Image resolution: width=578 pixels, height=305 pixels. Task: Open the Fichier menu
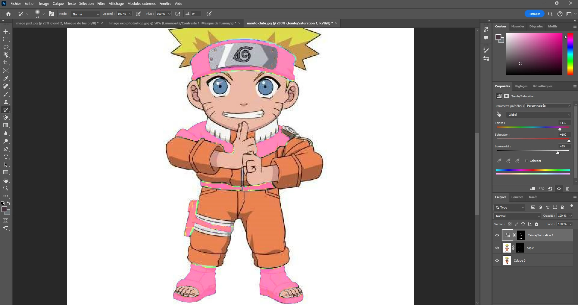pos(16,4)
